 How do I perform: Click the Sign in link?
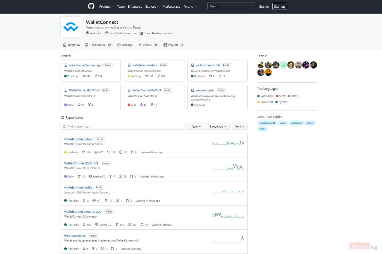point(264,6)
